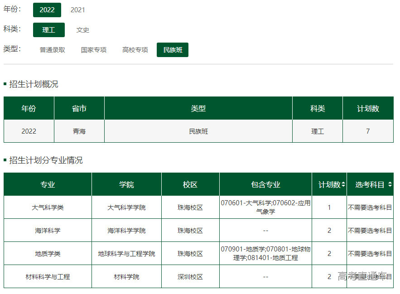This screenshot has height=294, width=400.
Task: Click the 专业 column header
Action: [x=48, y=184]
